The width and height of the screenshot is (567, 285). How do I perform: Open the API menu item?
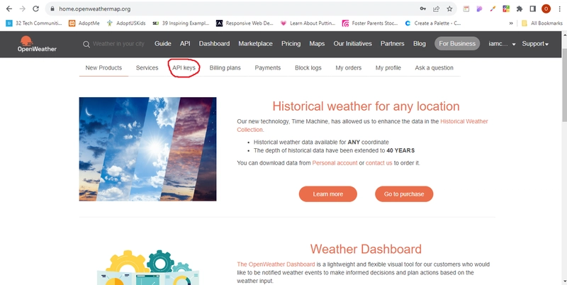(185, 44)
